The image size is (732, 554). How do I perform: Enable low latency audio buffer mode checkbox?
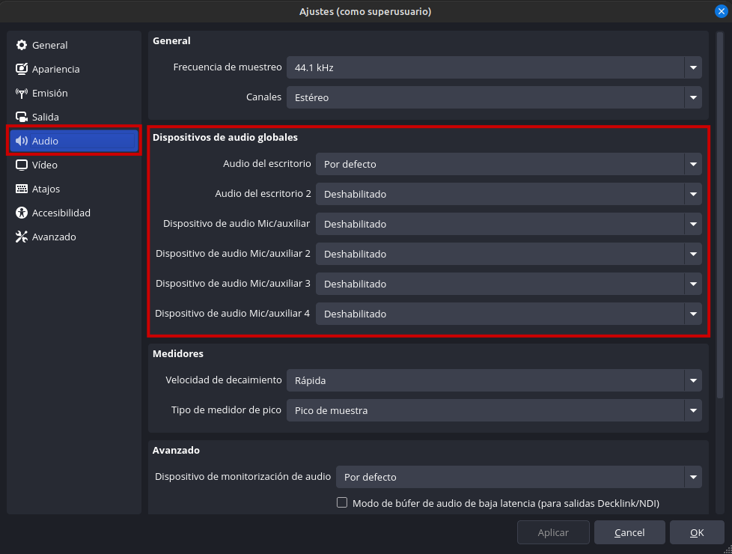[342, 503]
